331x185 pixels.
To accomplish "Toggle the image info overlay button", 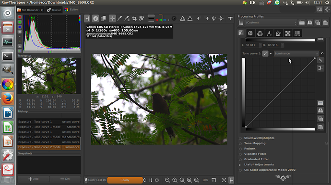I will (95, 19).
